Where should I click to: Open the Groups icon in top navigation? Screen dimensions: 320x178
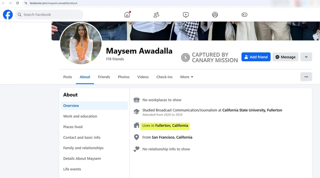pyautogui.click(x=215, y=15)
